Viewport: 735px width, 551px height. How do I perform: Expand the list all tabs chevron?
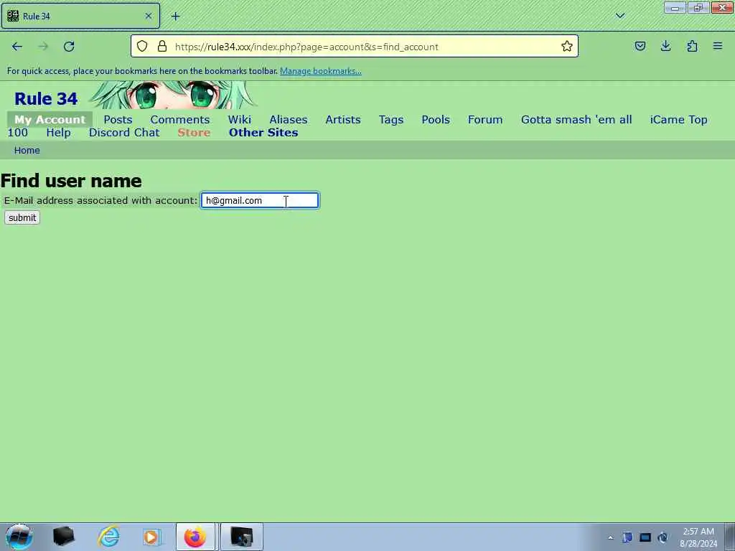620,16
